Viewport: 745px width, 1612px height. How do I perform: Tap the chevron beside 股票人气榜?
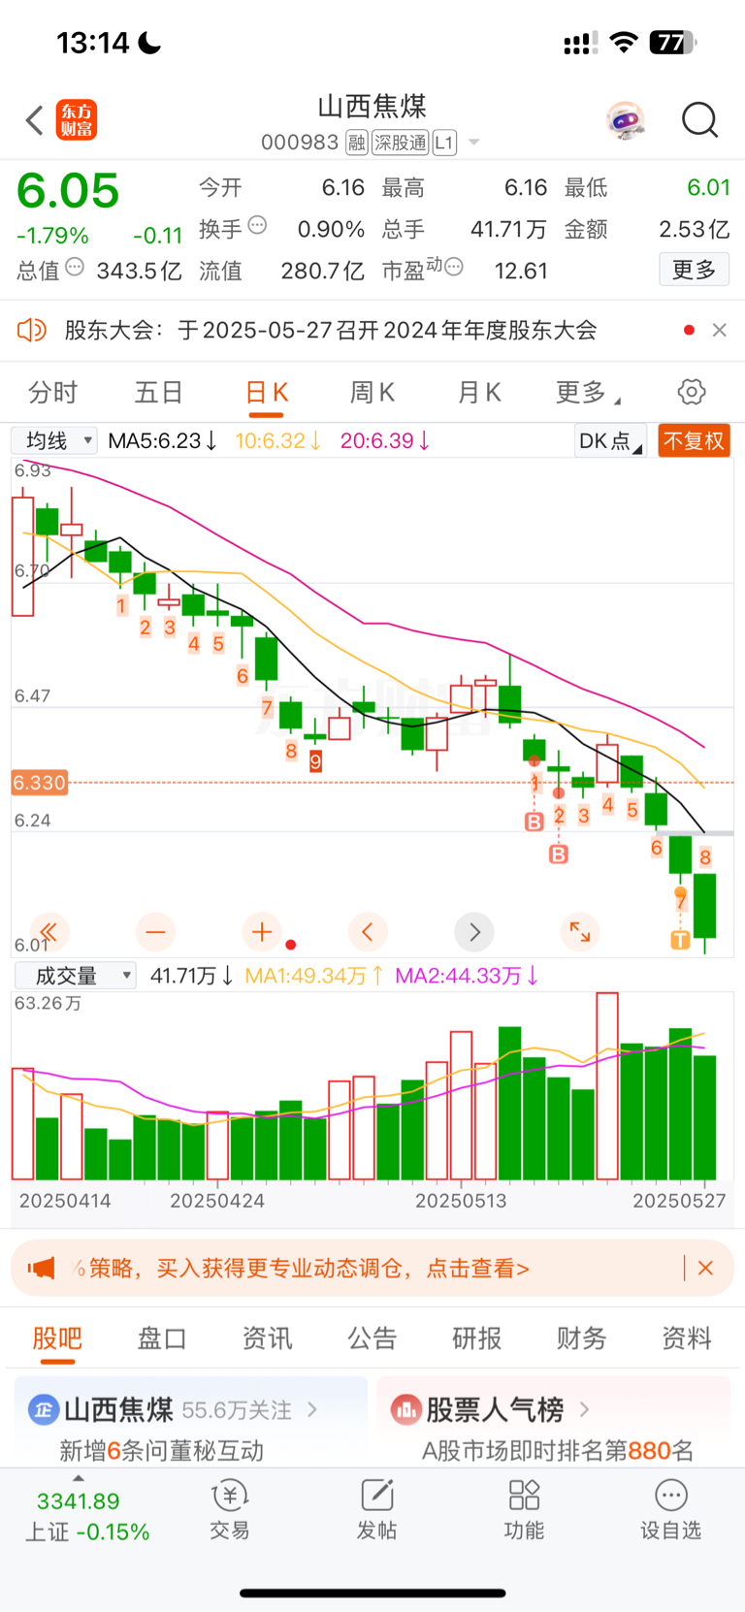[x=584, y=1409]
